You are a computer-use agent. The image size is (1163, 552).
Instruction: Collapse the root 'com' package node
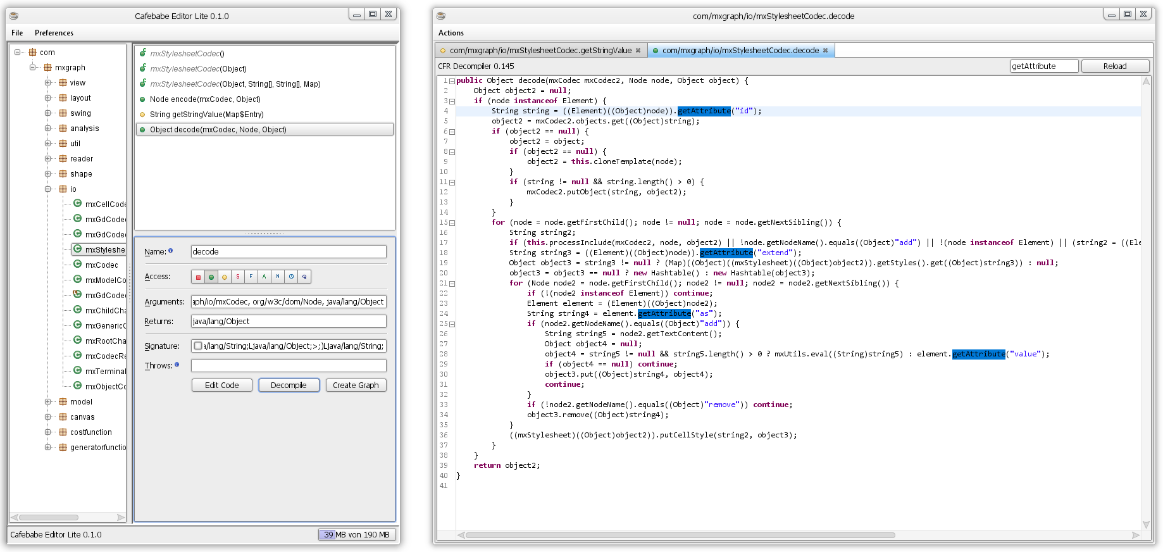[18, 53]
